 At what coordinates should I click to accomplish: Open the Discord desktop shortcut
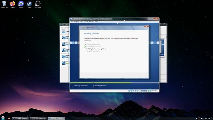(21, 4)
